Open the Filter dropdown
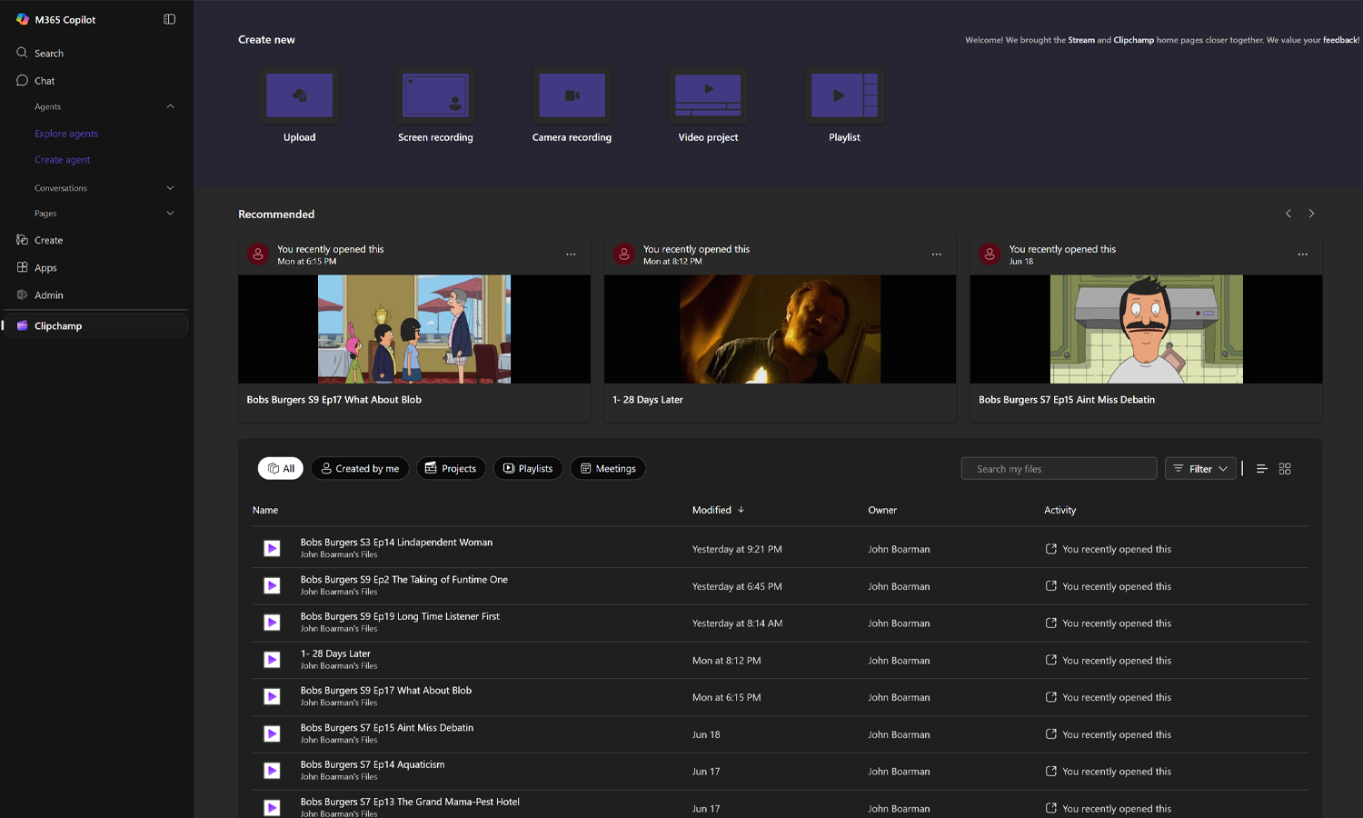Viewport: 1363px width, 818px height. point(1199,468)
